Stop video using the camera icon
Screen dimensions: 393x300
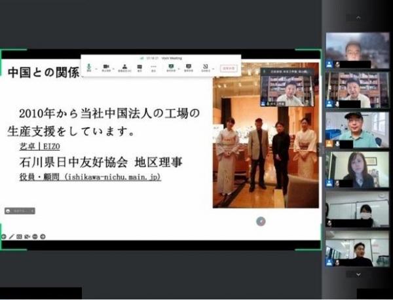click(106, 67)
